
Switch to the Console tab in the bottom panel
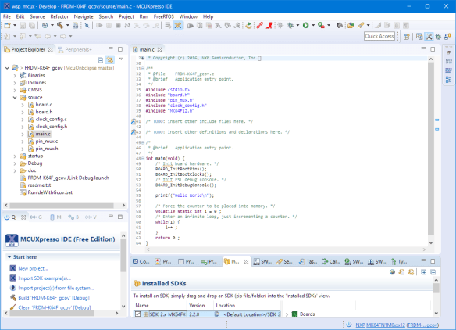[x=141, y=261]
